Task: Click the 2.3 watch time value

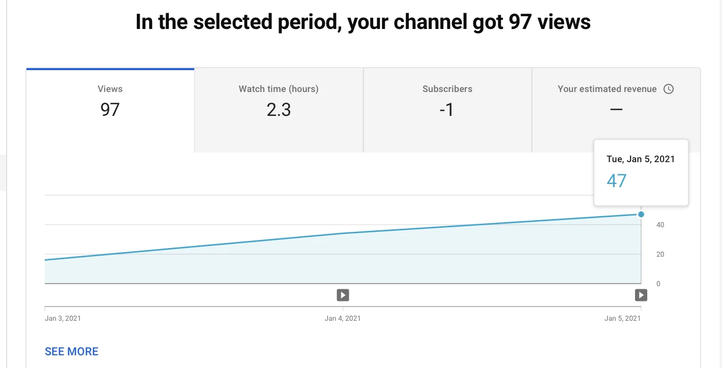Action: 279,109
